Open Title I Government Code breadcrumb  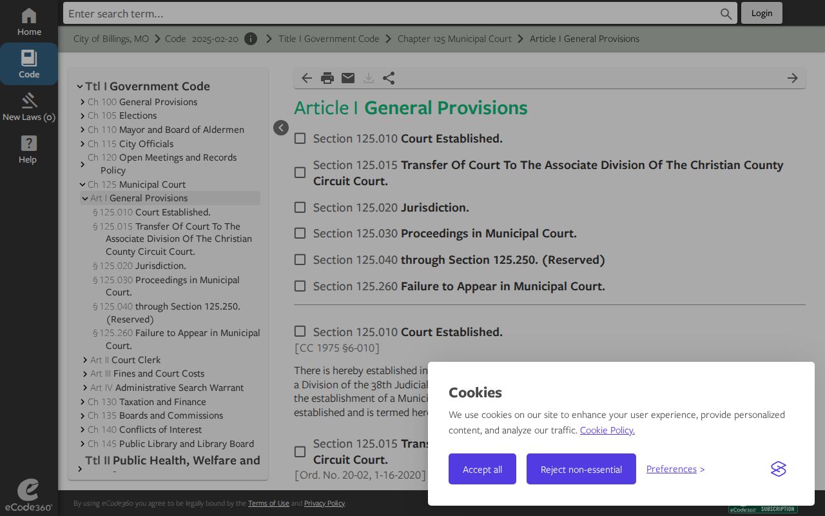click(x=329, y=39)
